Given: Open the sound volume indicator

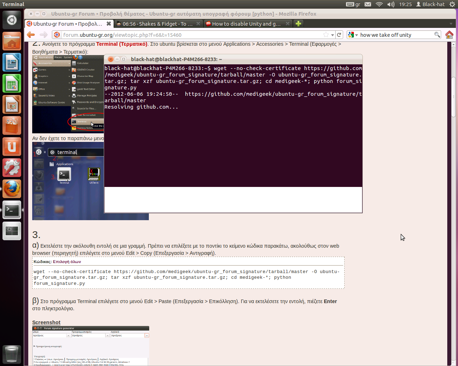Looking at the screenshot, I should pos(391,4).
